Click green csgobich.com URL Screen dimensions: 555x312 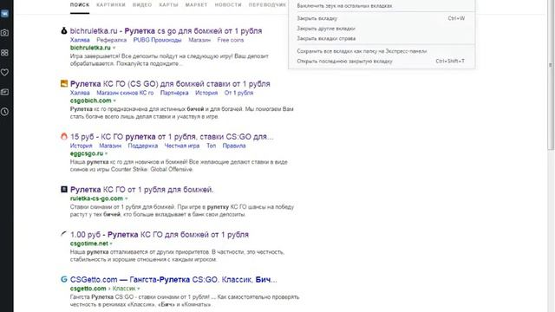coord(90,101)
